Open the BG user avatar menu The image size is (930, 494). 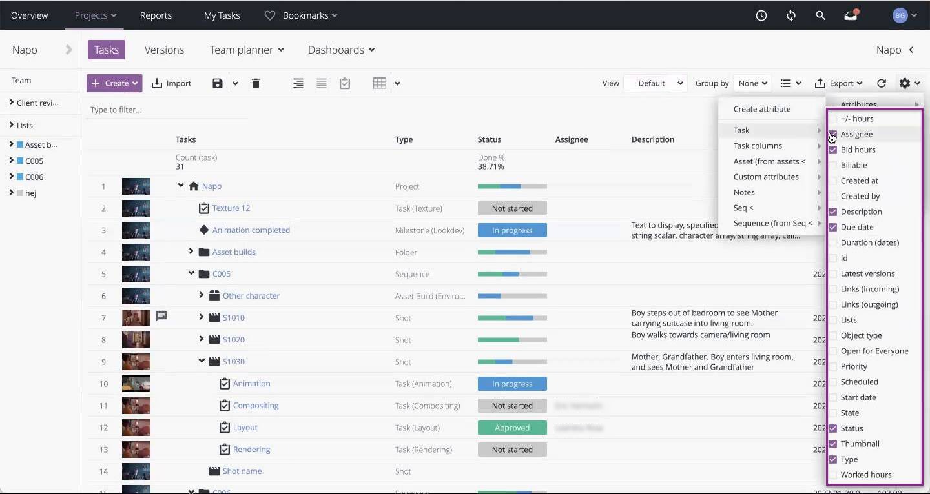tap(905, 15)
